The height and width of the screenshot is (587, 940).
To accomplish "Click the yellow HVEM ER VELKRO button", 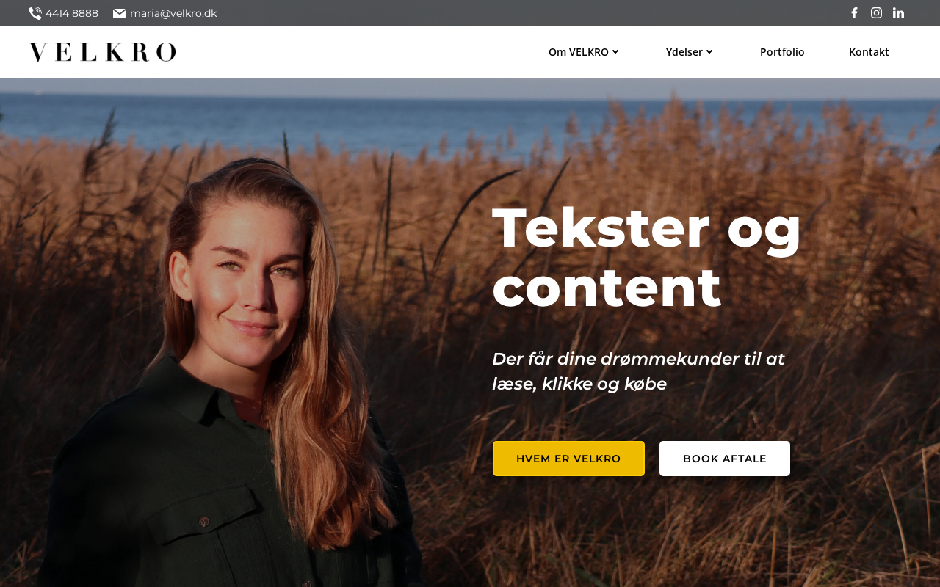I will (x=568, y=459).
